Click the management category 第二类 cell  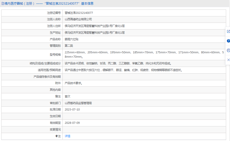coord(69,46)
